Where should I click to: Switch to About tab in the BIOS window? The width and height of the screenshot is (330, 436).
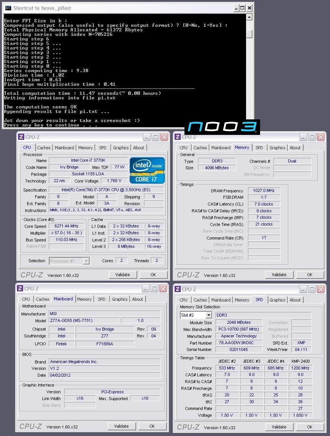(x=138, y=299)
